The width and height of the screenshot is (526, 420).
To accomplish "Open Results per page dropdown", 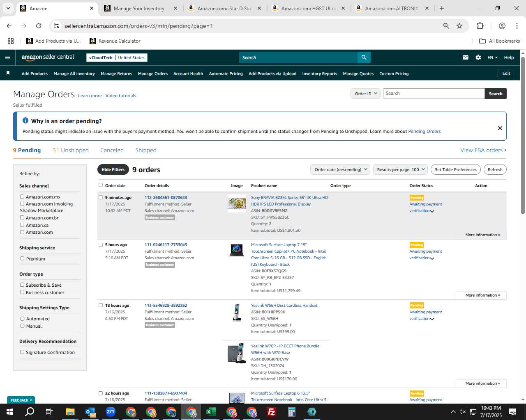I will (x=401, y=169).
